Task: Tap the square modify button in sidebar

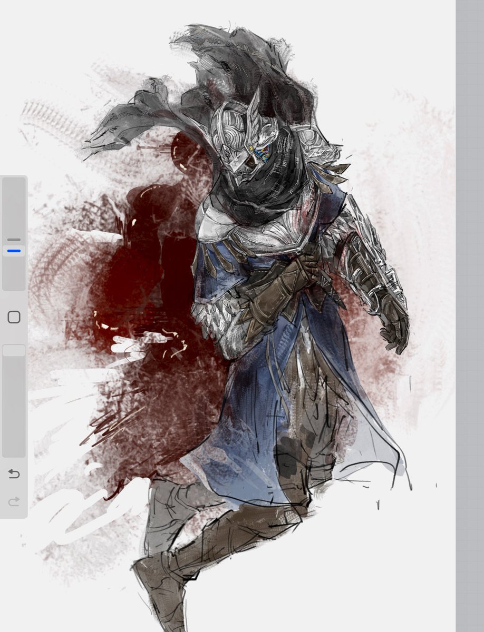Action: coord(14,317)
